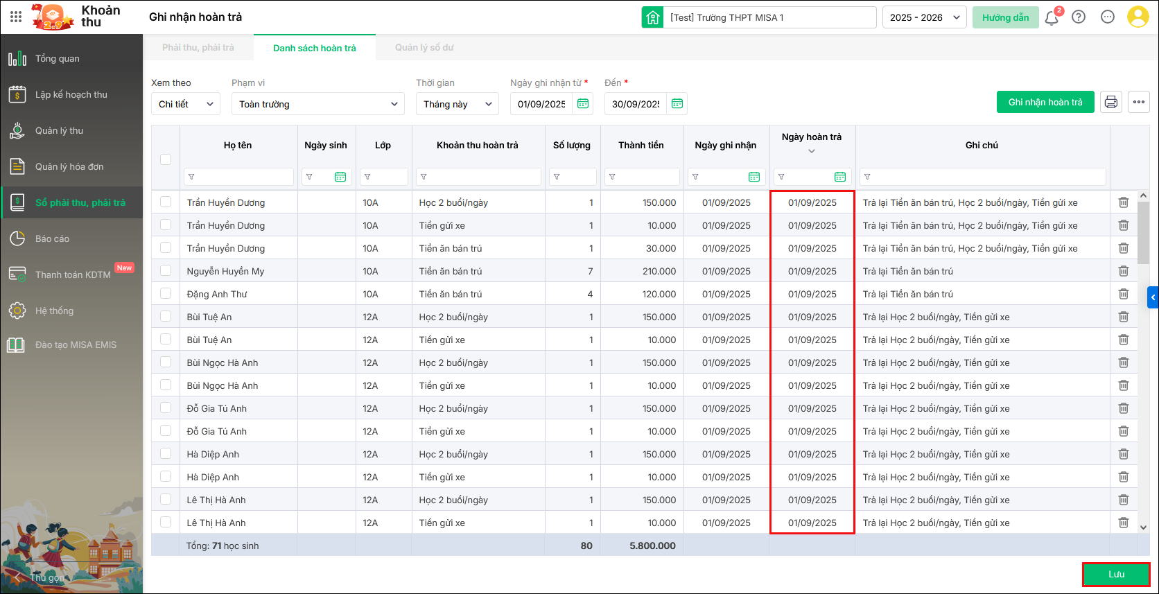Image resolution: width=1159 pixels, height=594 pixels.
Task: Click the 'Họ tên' column filter field
Action: tap(238, 177)
